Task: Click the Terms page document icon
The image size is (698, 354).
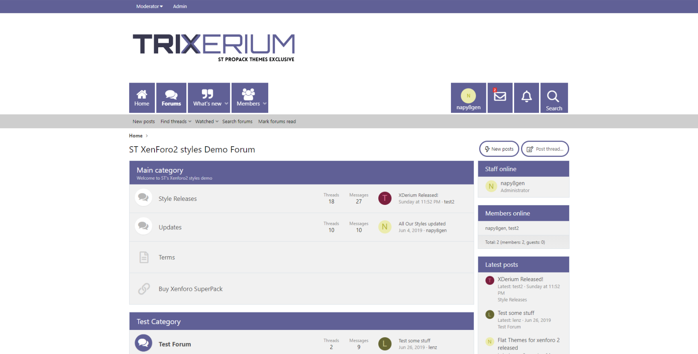Action: (144, 257)
